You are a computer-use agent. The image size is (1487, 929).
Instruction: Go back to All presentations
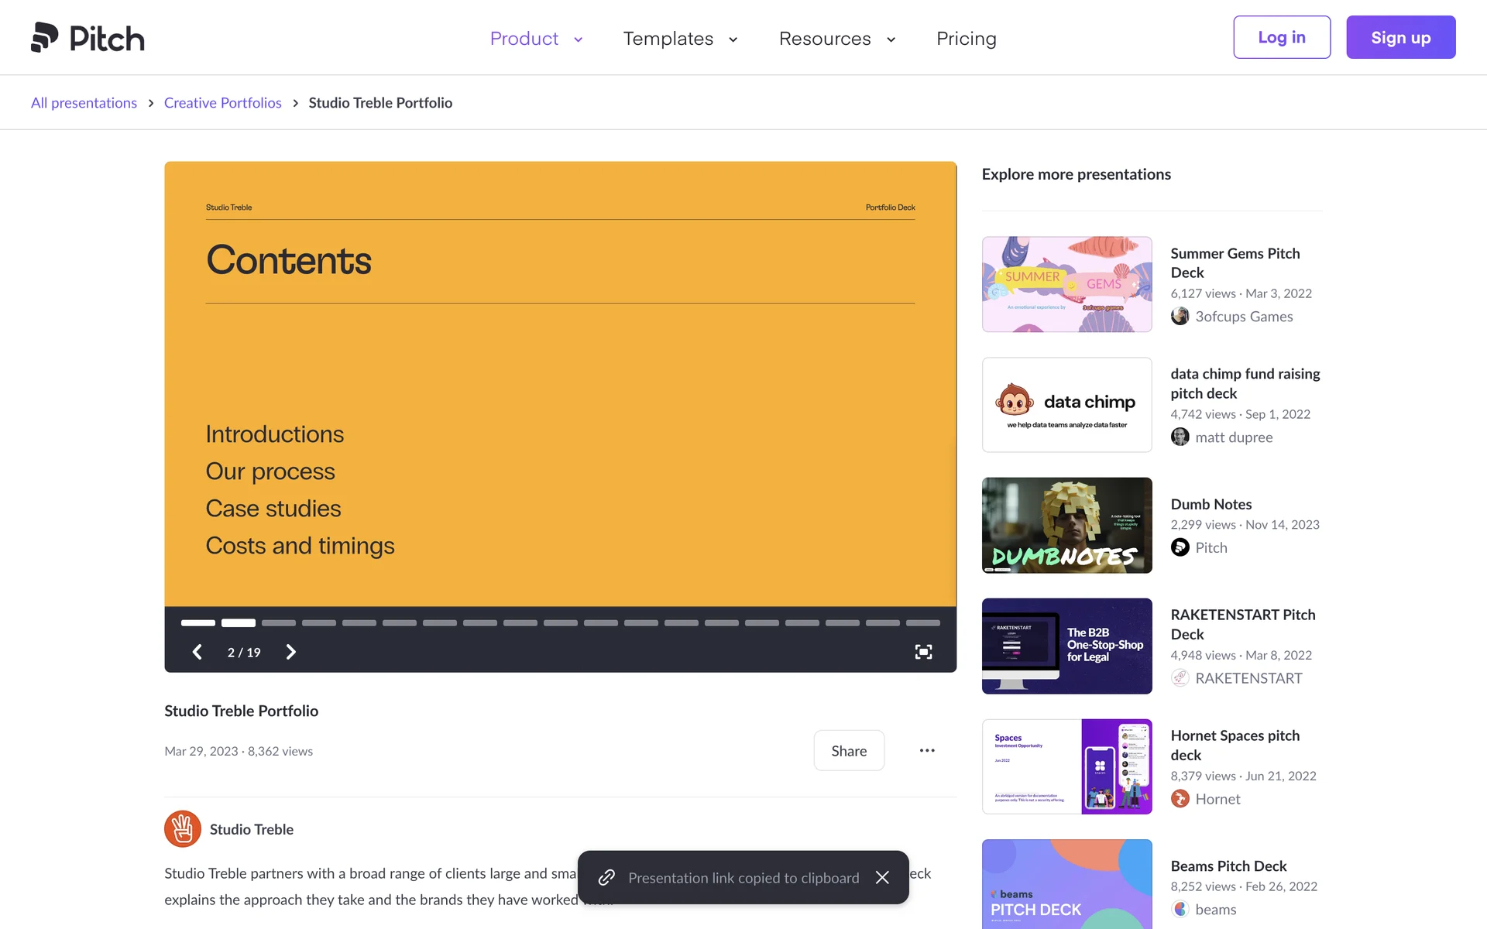click(84, 103)
